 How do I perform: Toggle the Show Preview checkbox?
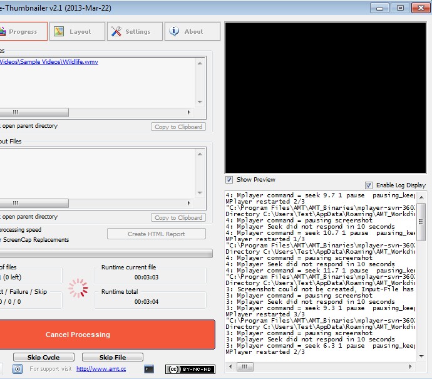click(229, 180)
